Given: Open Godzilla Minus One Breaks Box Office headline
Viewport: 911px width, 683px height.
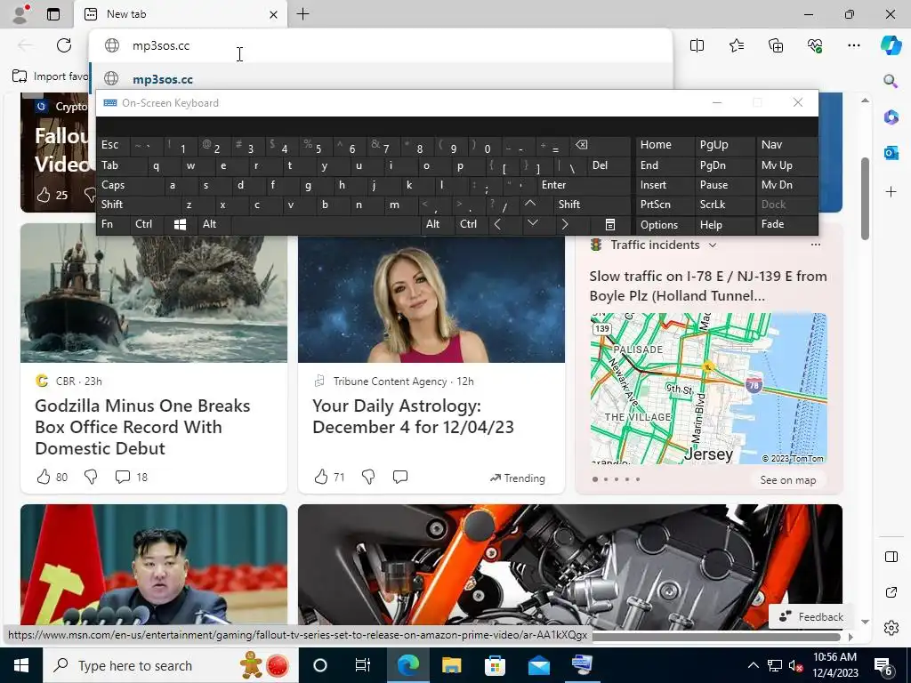Looking at the screenshot, I should tap(142, 427).
